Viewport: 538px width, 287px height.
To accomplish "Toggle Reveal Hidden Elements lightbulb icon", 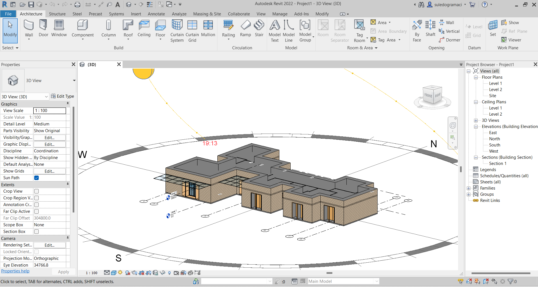I will click(x=169, y=272).
